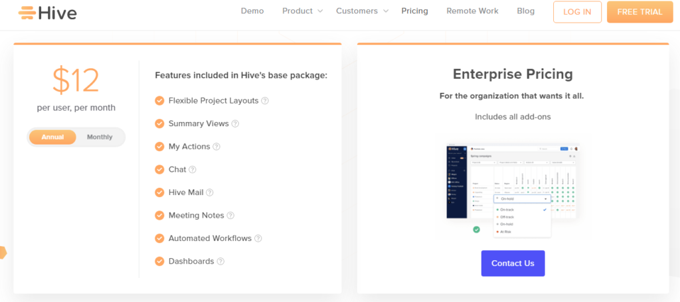Click the 'Includes all add-ons' text
Viewport: 680px width, 302px height.
click(x=513, y=117)
